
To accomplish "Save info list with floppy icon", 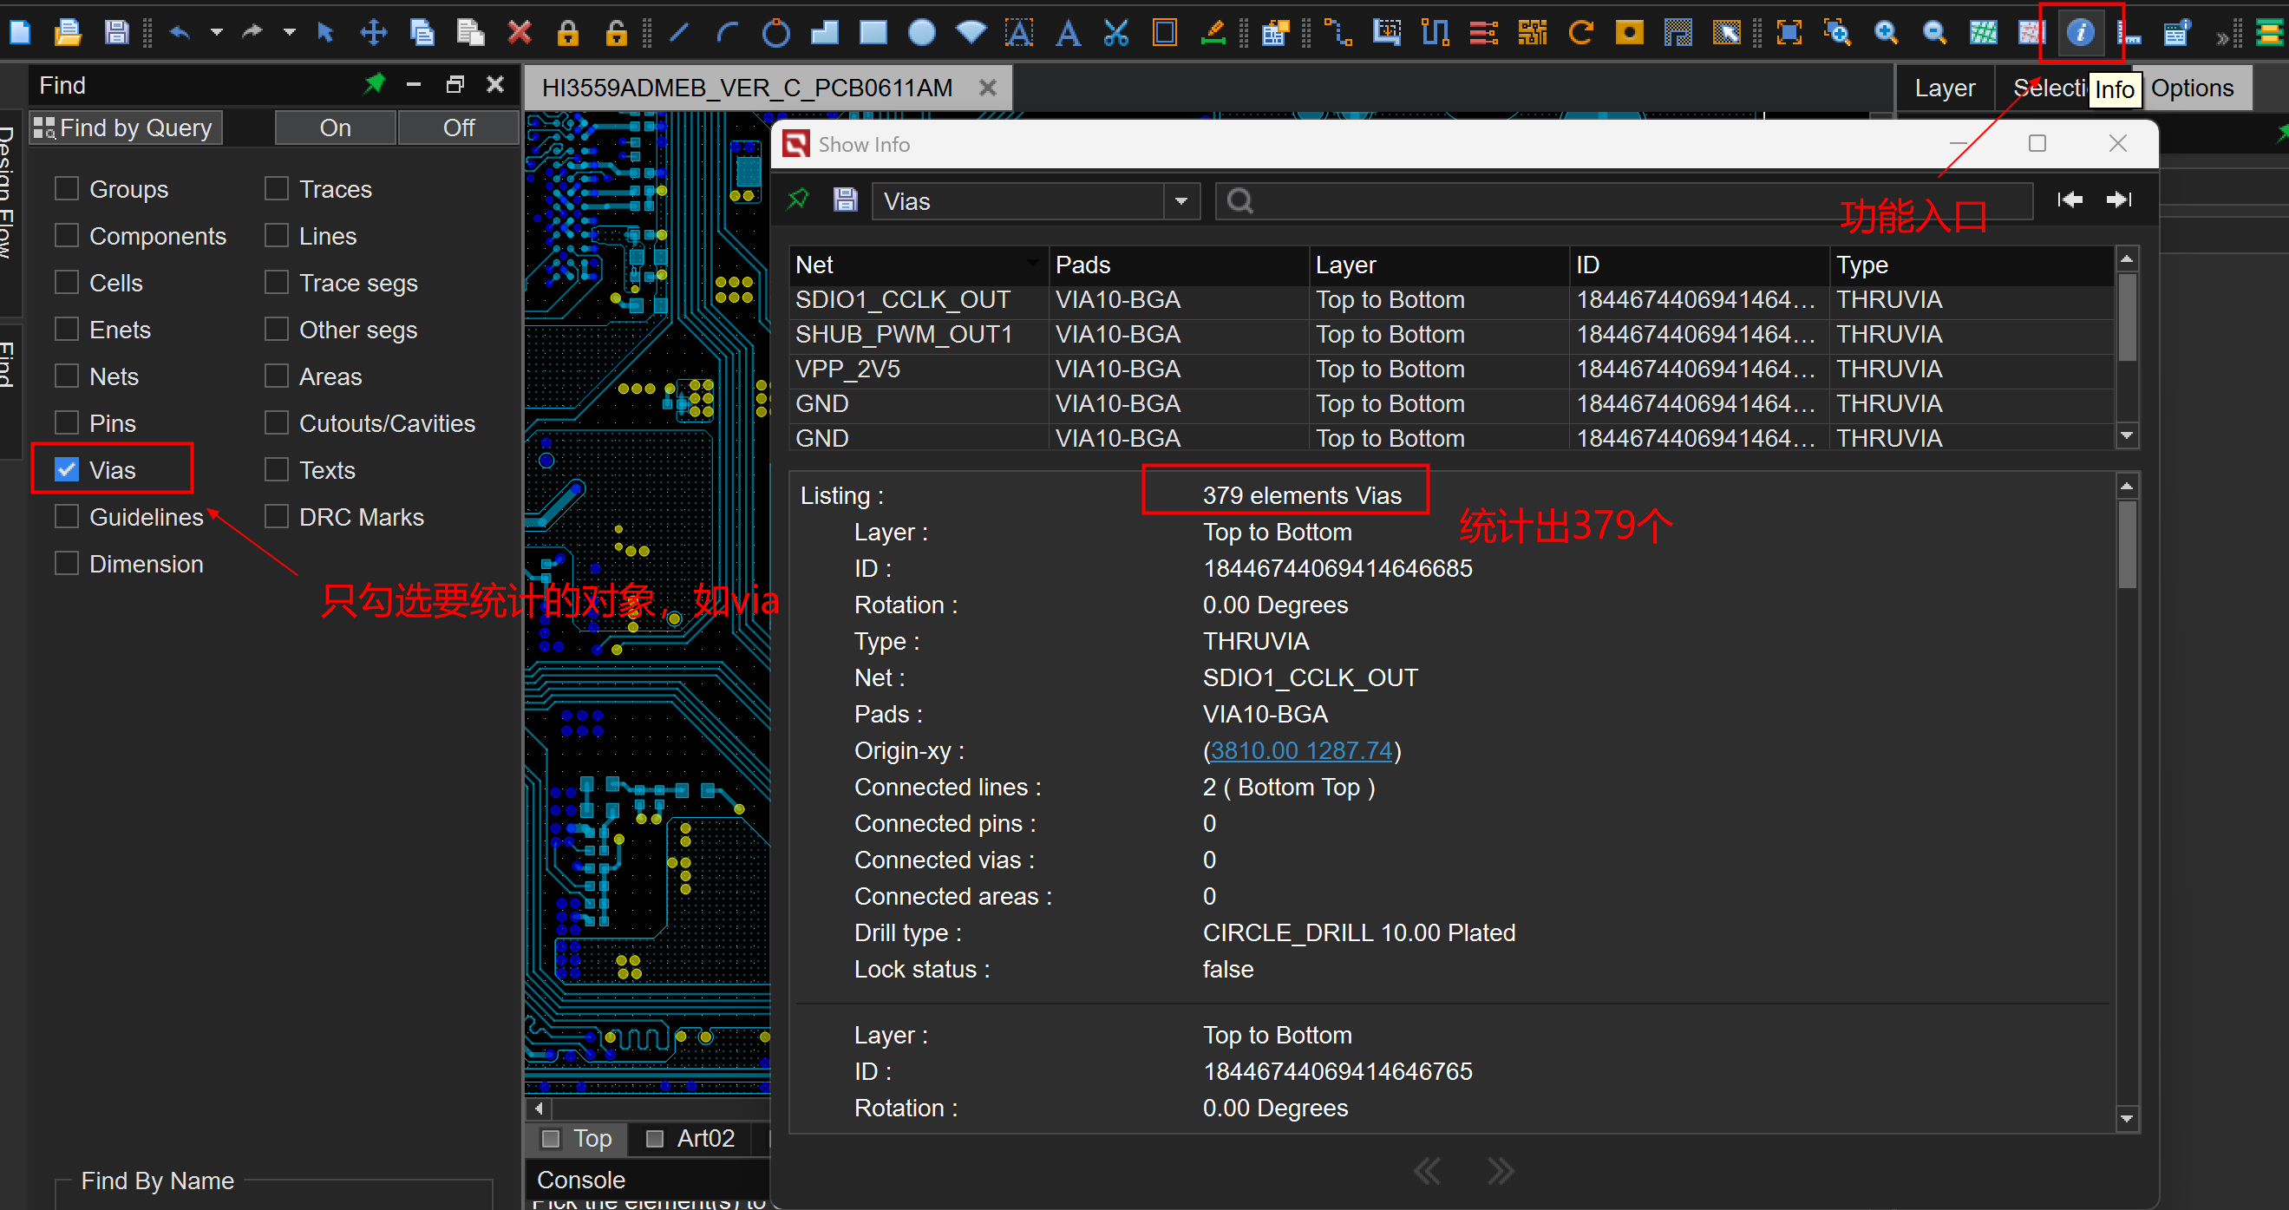I will click(x=845, y=200).
